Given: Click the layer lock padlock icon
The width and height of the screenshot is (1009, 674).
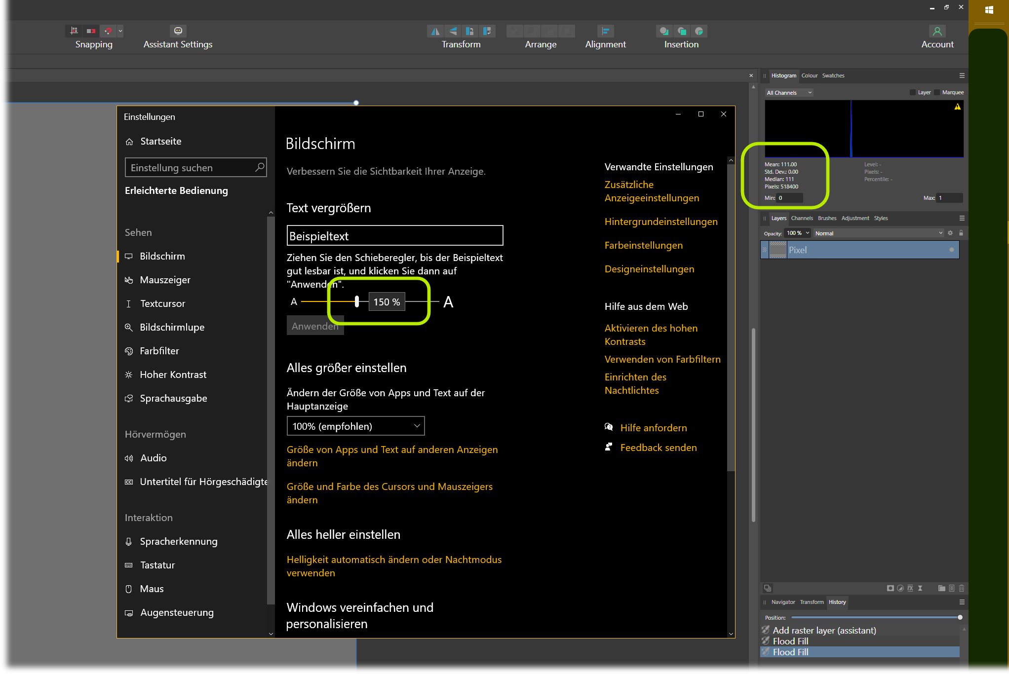Looking at the screenshot, I should pyautogui.click(x=961, y=233).
